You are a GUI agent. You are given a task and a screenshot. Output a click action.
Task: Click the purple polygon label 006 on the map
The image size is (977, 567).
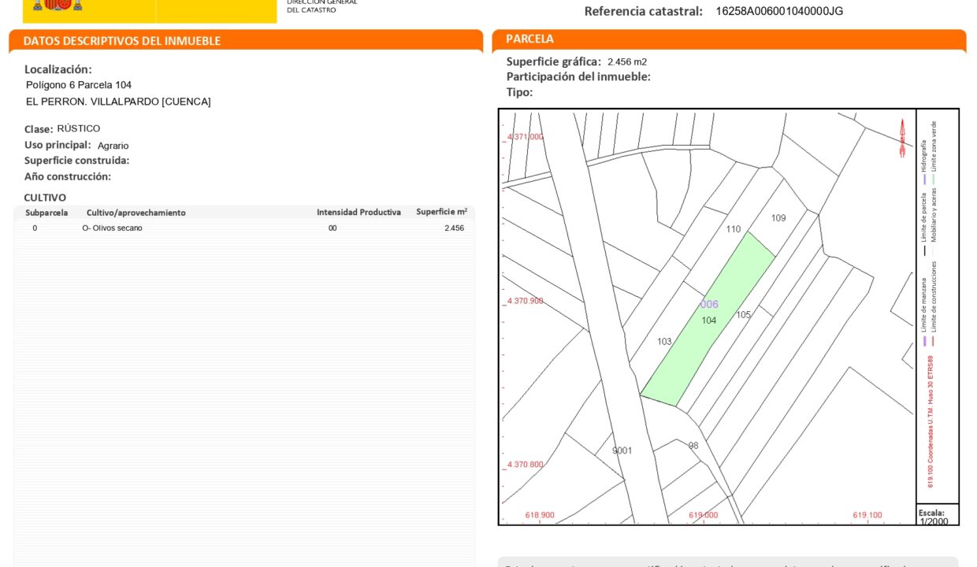(x=709, y=305)
